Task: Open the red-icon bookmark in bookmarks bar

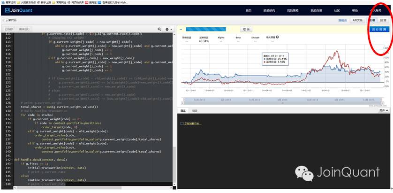Action: point(91,2)
